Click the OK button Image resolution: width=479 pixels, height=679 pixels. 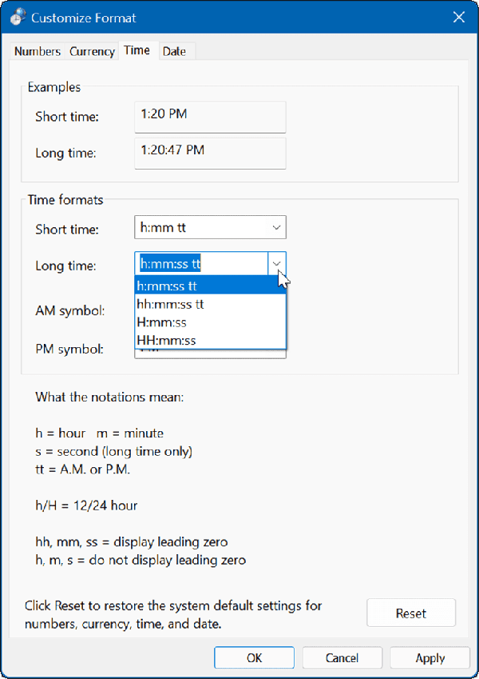[x=254, y=657]
